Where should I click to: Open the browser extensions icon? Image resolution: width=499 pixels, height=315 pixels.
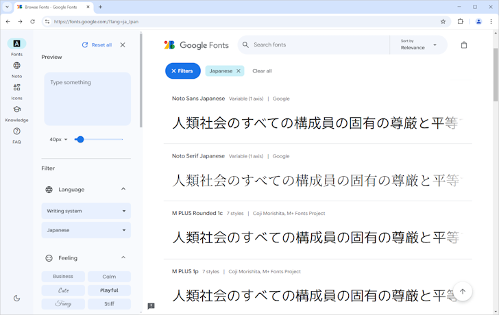coord(461,22)
